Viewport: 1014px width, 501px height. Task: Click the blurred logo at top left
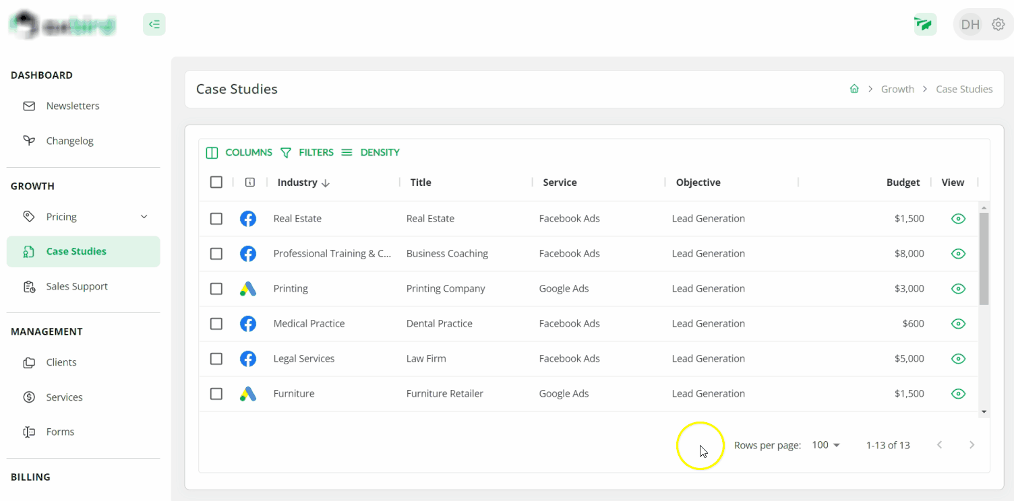tap(63, 25)
